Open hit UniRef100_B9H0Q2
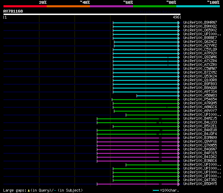 pyautogui.click(x=200, y=27)
